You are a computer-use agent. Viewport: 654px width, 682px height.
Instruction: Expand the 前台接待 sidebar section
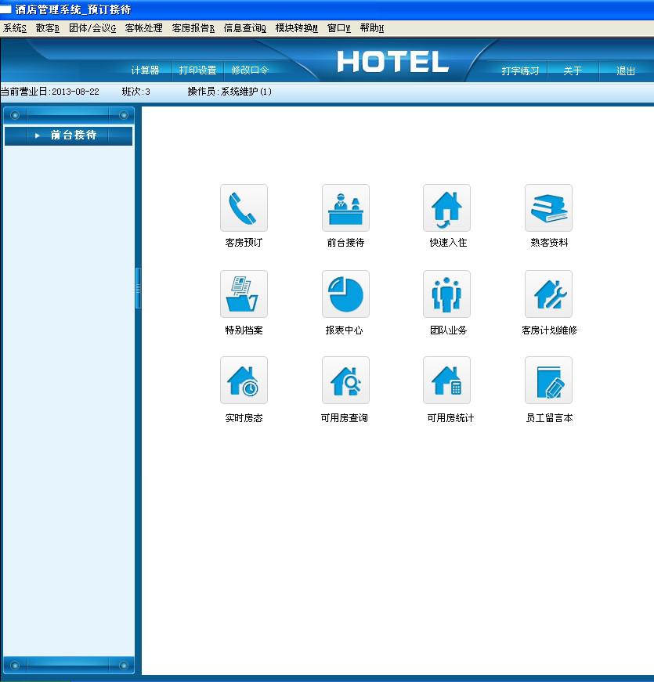[x=68, y=135]
